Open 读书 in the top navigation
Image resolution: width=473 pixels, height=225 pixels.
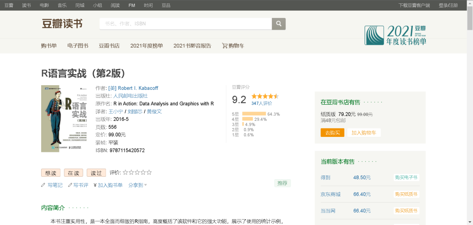[26, 5]
